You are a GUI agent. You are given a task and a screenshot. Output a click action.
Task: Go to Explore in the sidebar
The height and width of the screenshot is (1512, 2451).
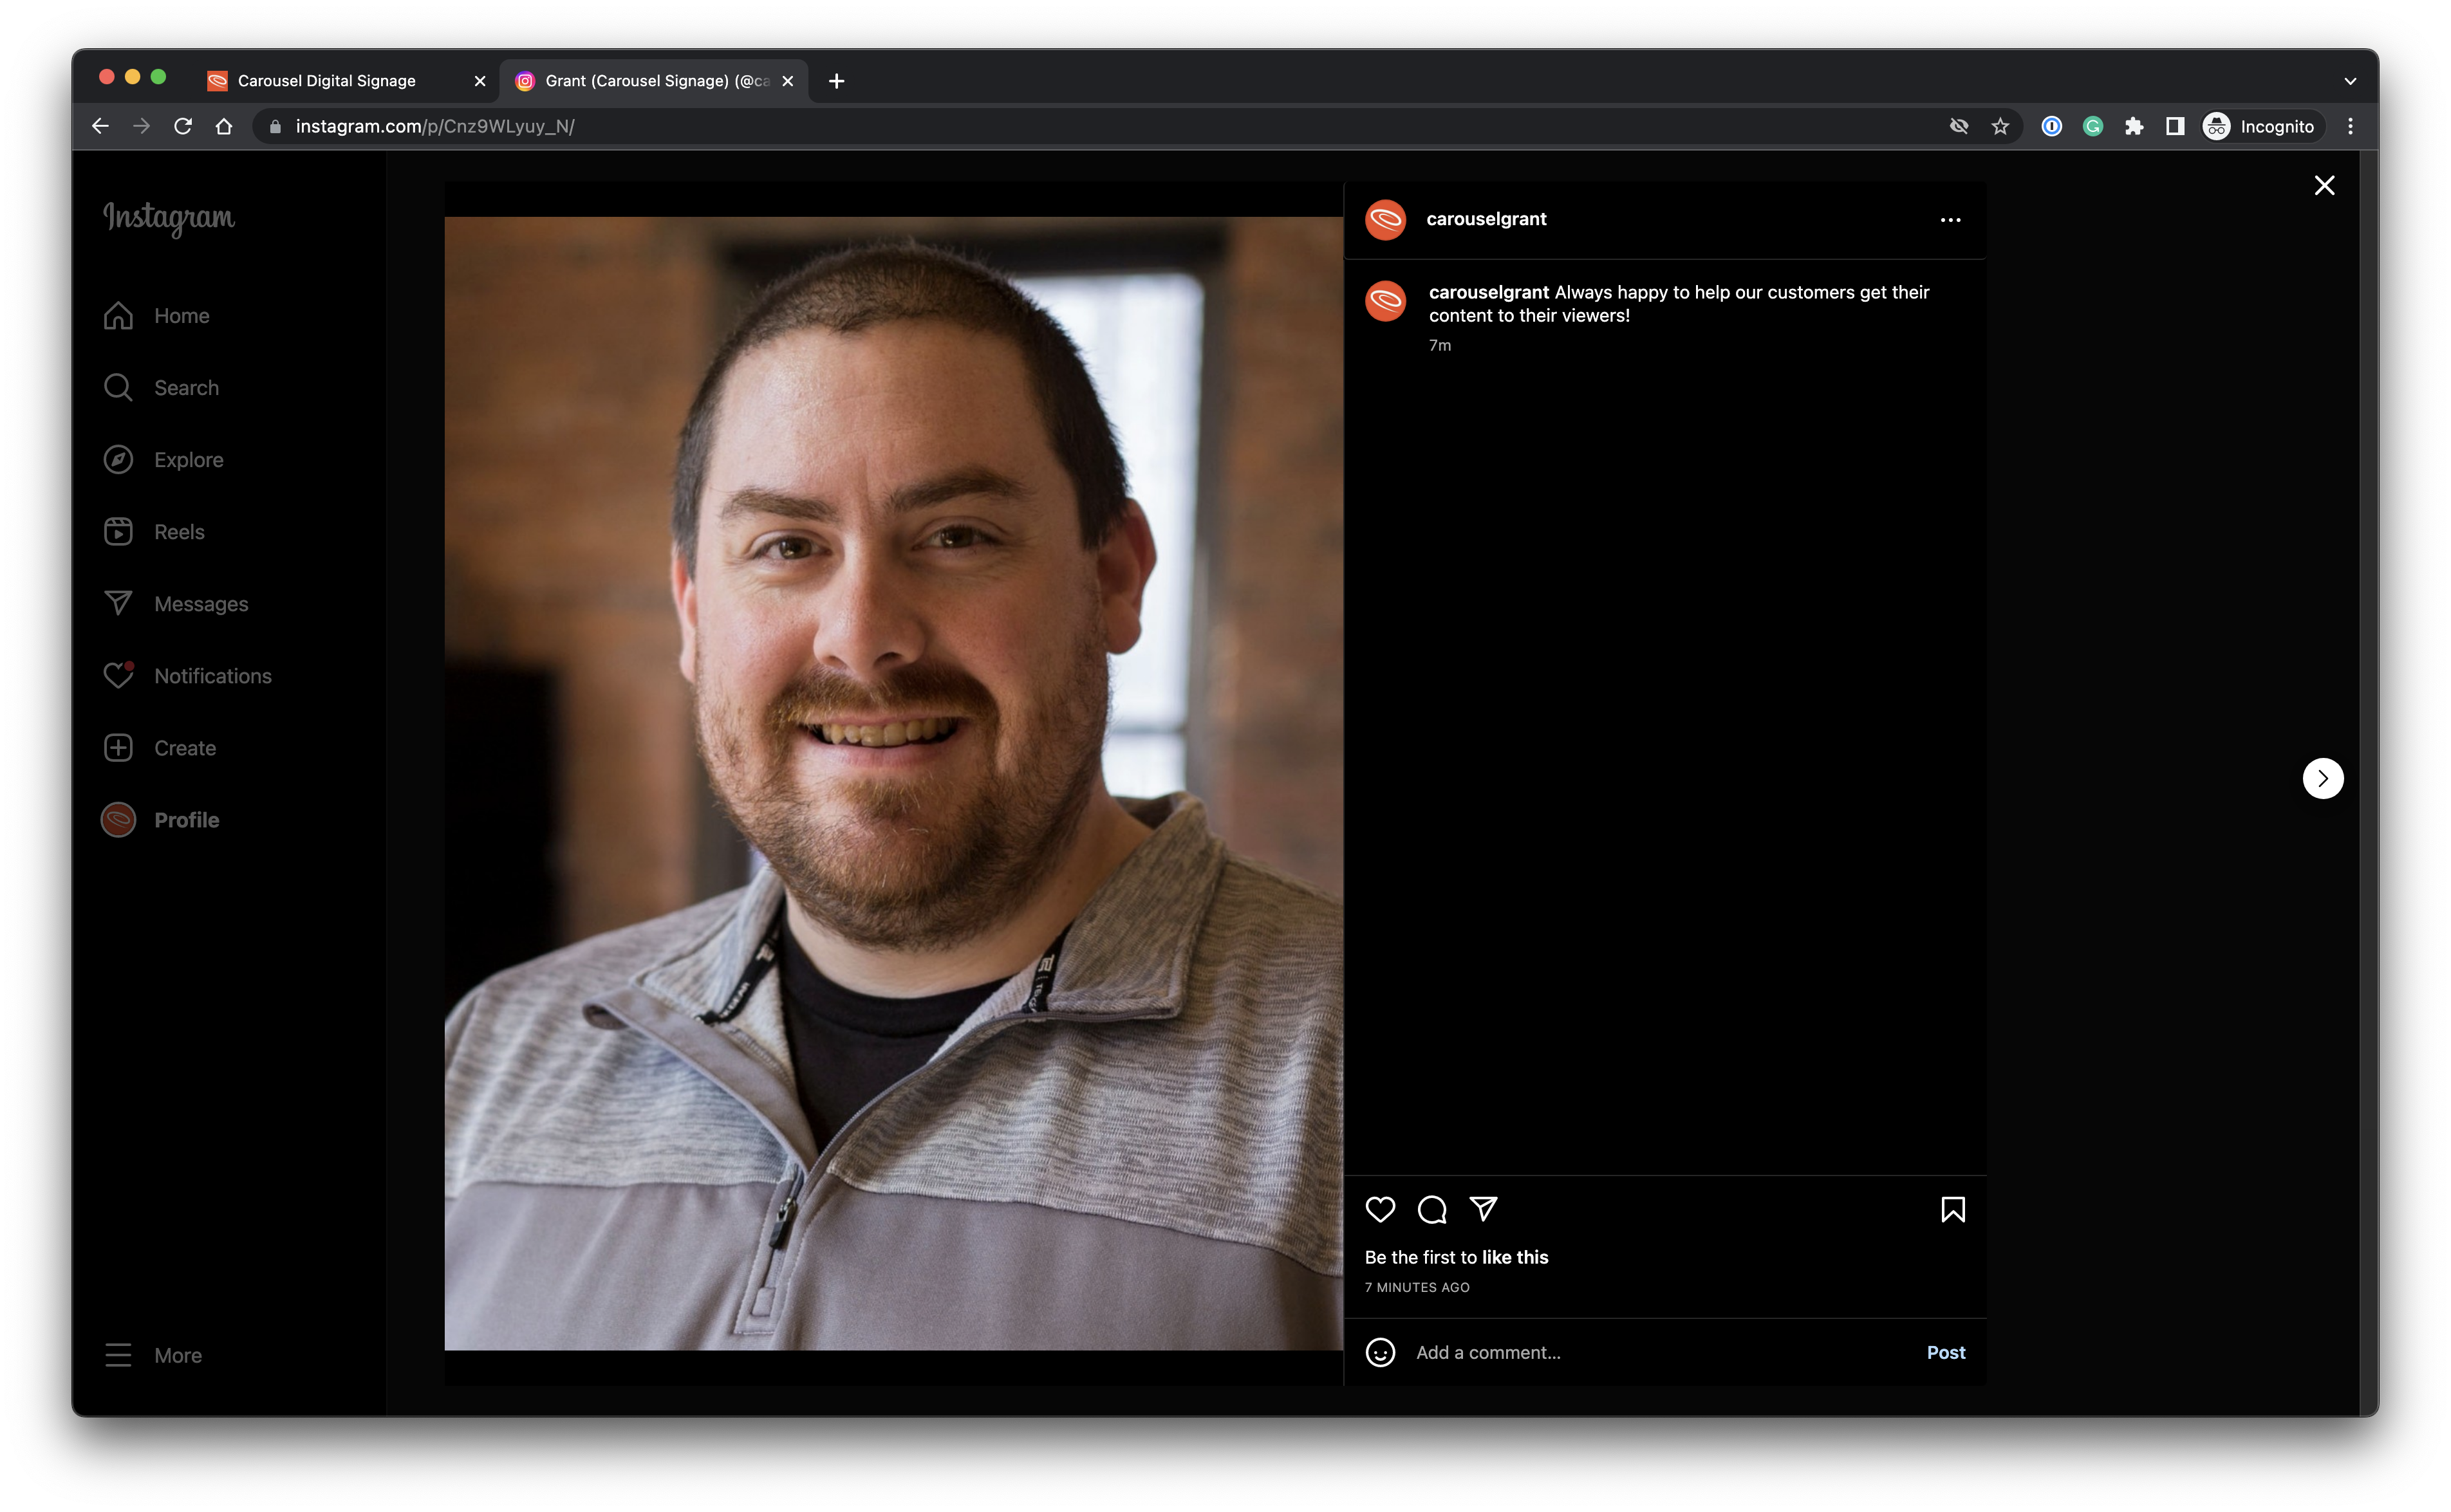pos(163,460)
